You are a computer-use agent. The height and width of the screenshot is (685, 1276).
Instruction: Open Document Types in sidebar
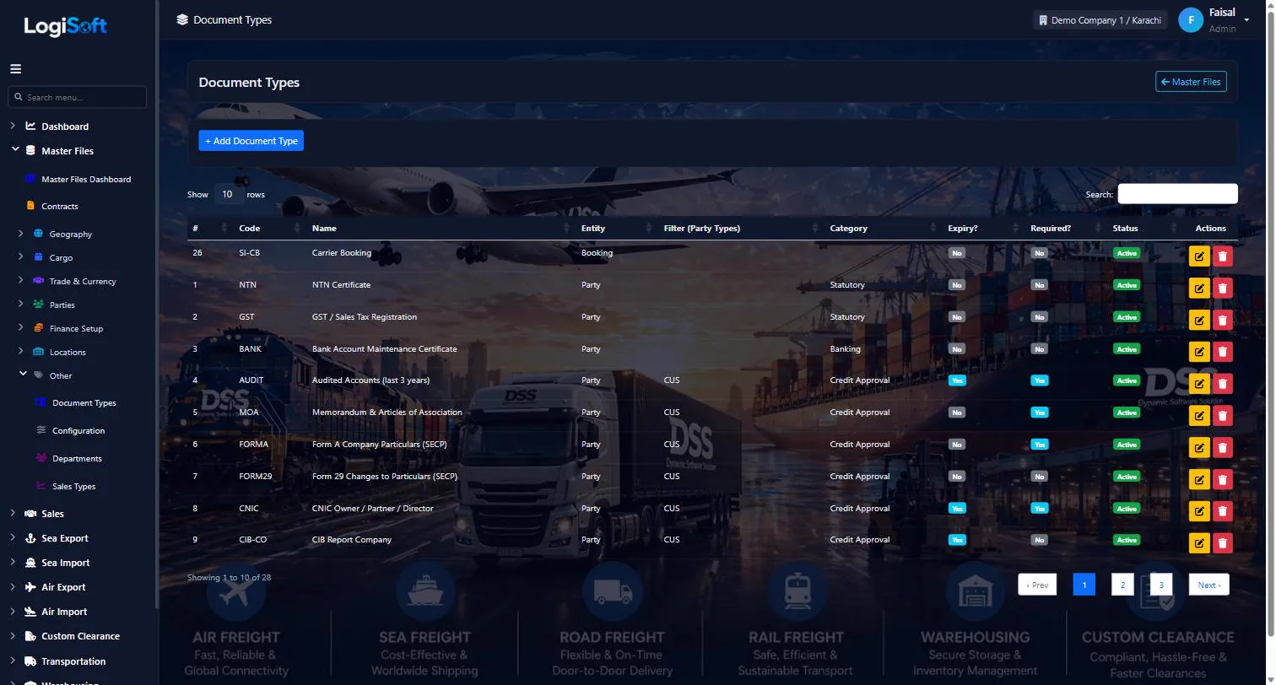click(84, 403)
